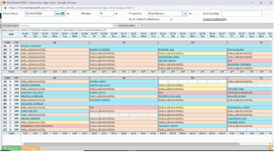275x154 pixels.
Task: Open reservation MURPHY PIERRE
Action: point(100,50)
